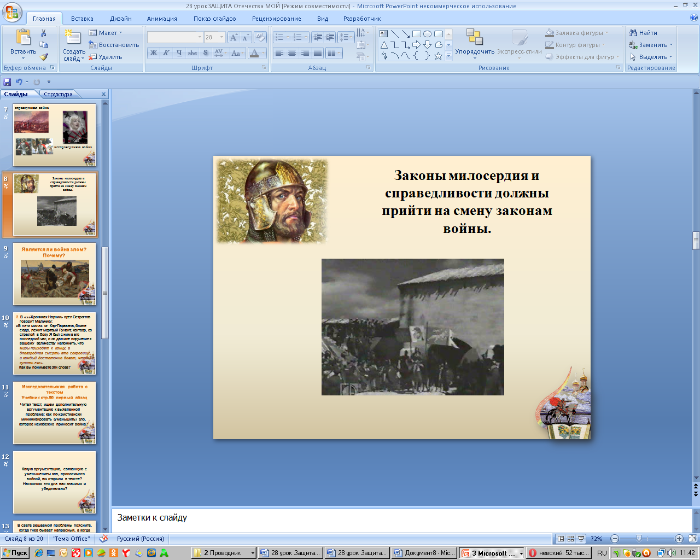Open the Вставка ribbon tab
Viewport: 700px width, 560px height.
(x=82, y=19)
